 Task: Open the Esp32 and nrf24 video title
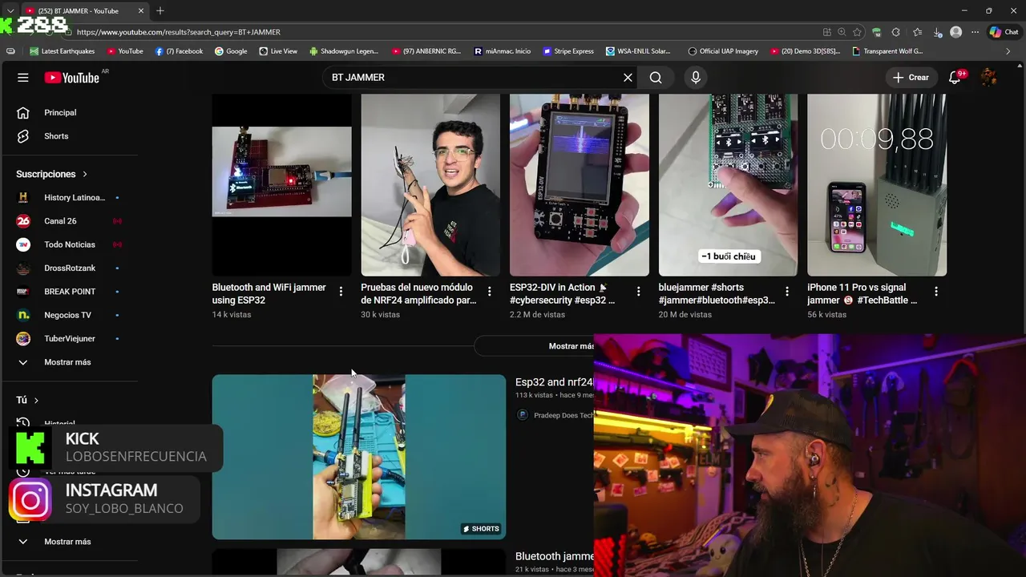click(x=555, y=382)
